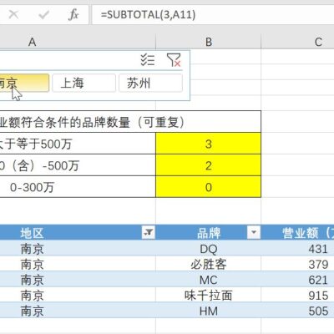Viewport: 334px width, 334px height.
Task: Select the 南京 cell in the 必胜客 row
Action: 78,264
